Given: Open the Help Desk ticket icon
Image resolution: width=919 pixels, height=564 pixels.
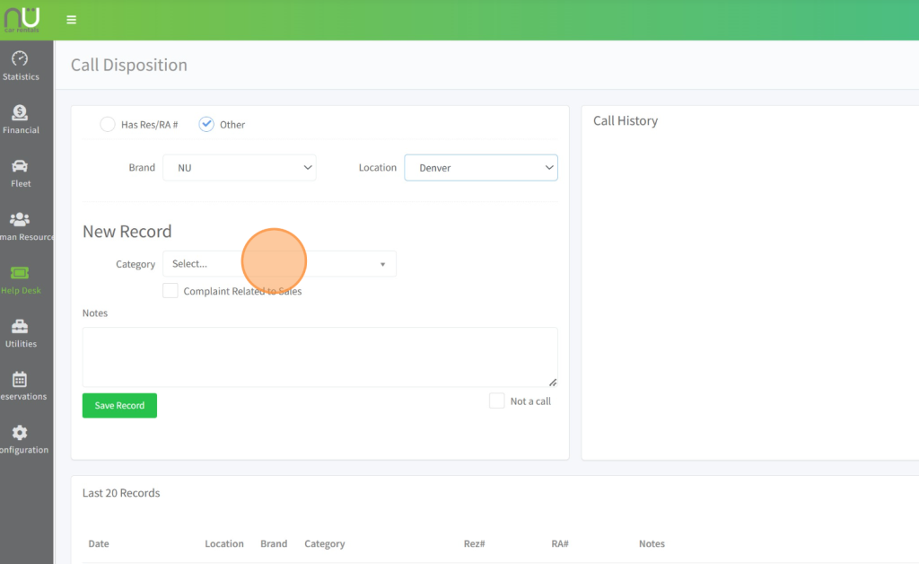Looking at the screenshot, I should (x=20, y=273).
